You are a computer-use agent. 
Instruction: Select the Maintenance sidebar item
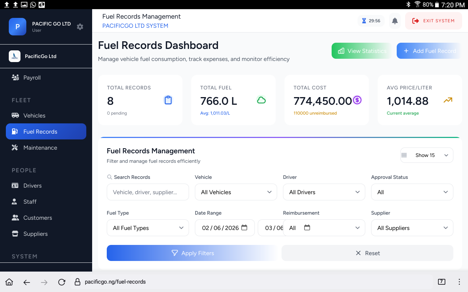39,147
